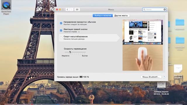
Task: Click the Смарт-масштабирование row label
Action: tap(76, 36)
